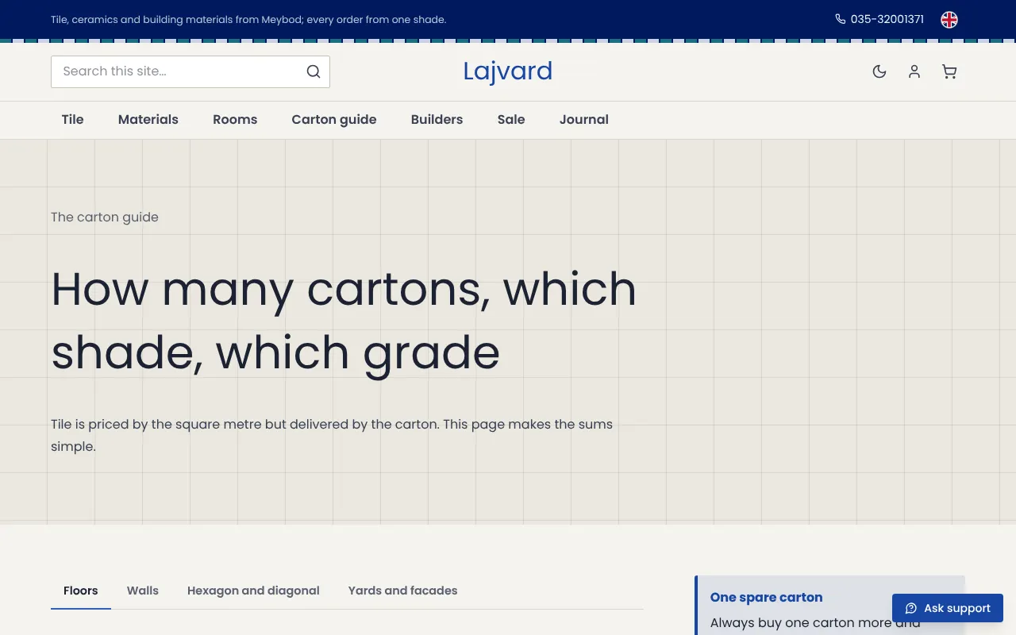Open the Tile menu
Screen dimensions: 1016x635
click(x=72, y=120)
